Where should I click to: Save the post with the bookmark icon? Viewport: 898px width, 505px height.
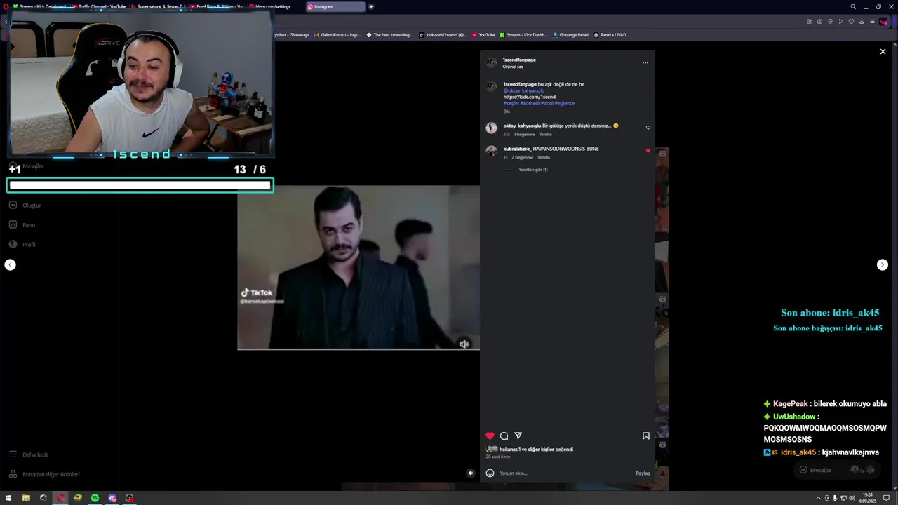[646, 436]
